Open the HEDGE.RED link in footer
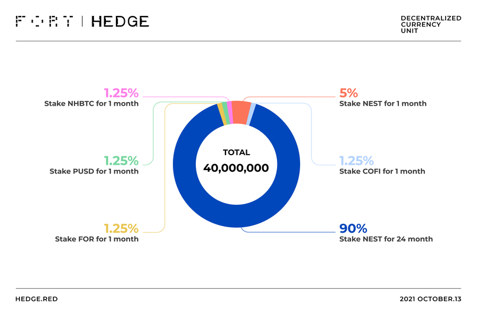 click(37, 299)
